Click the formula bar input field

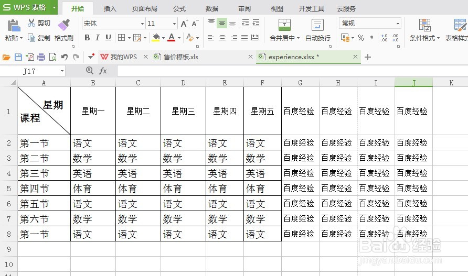pyautogui.click(x=293, y=71)
